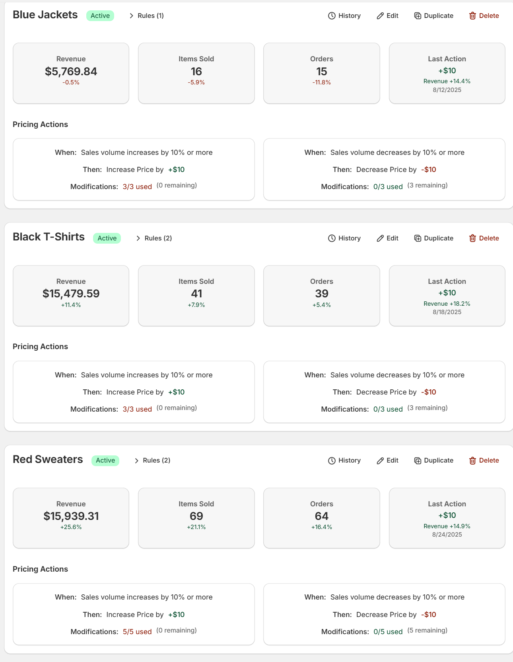Toggle the Active badge on Red Sweaters

tap(105, 461)
